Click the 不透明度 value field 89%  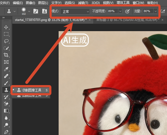[113, 11]
